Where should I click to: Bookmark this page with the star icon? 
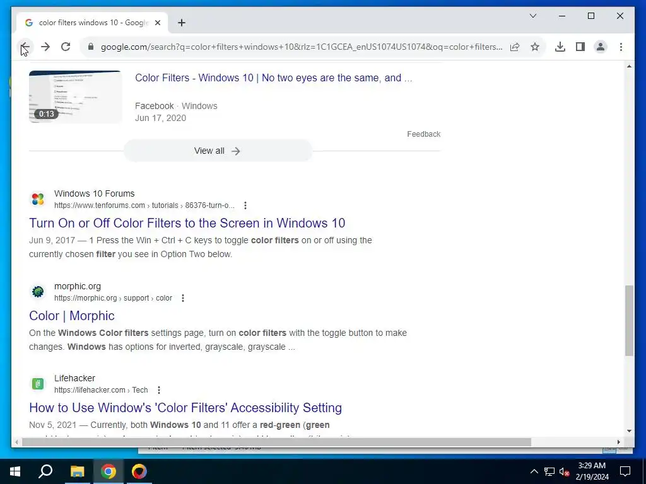535,47
